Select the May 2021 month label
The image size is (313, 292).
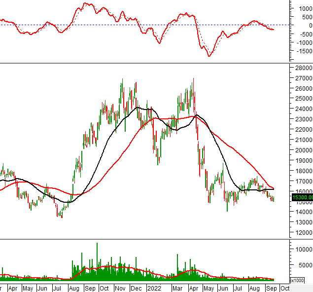pyautogui.click(x=28, y=289)
